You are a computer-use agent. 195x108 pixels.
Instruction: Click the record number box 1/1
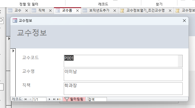click(39, 99)
